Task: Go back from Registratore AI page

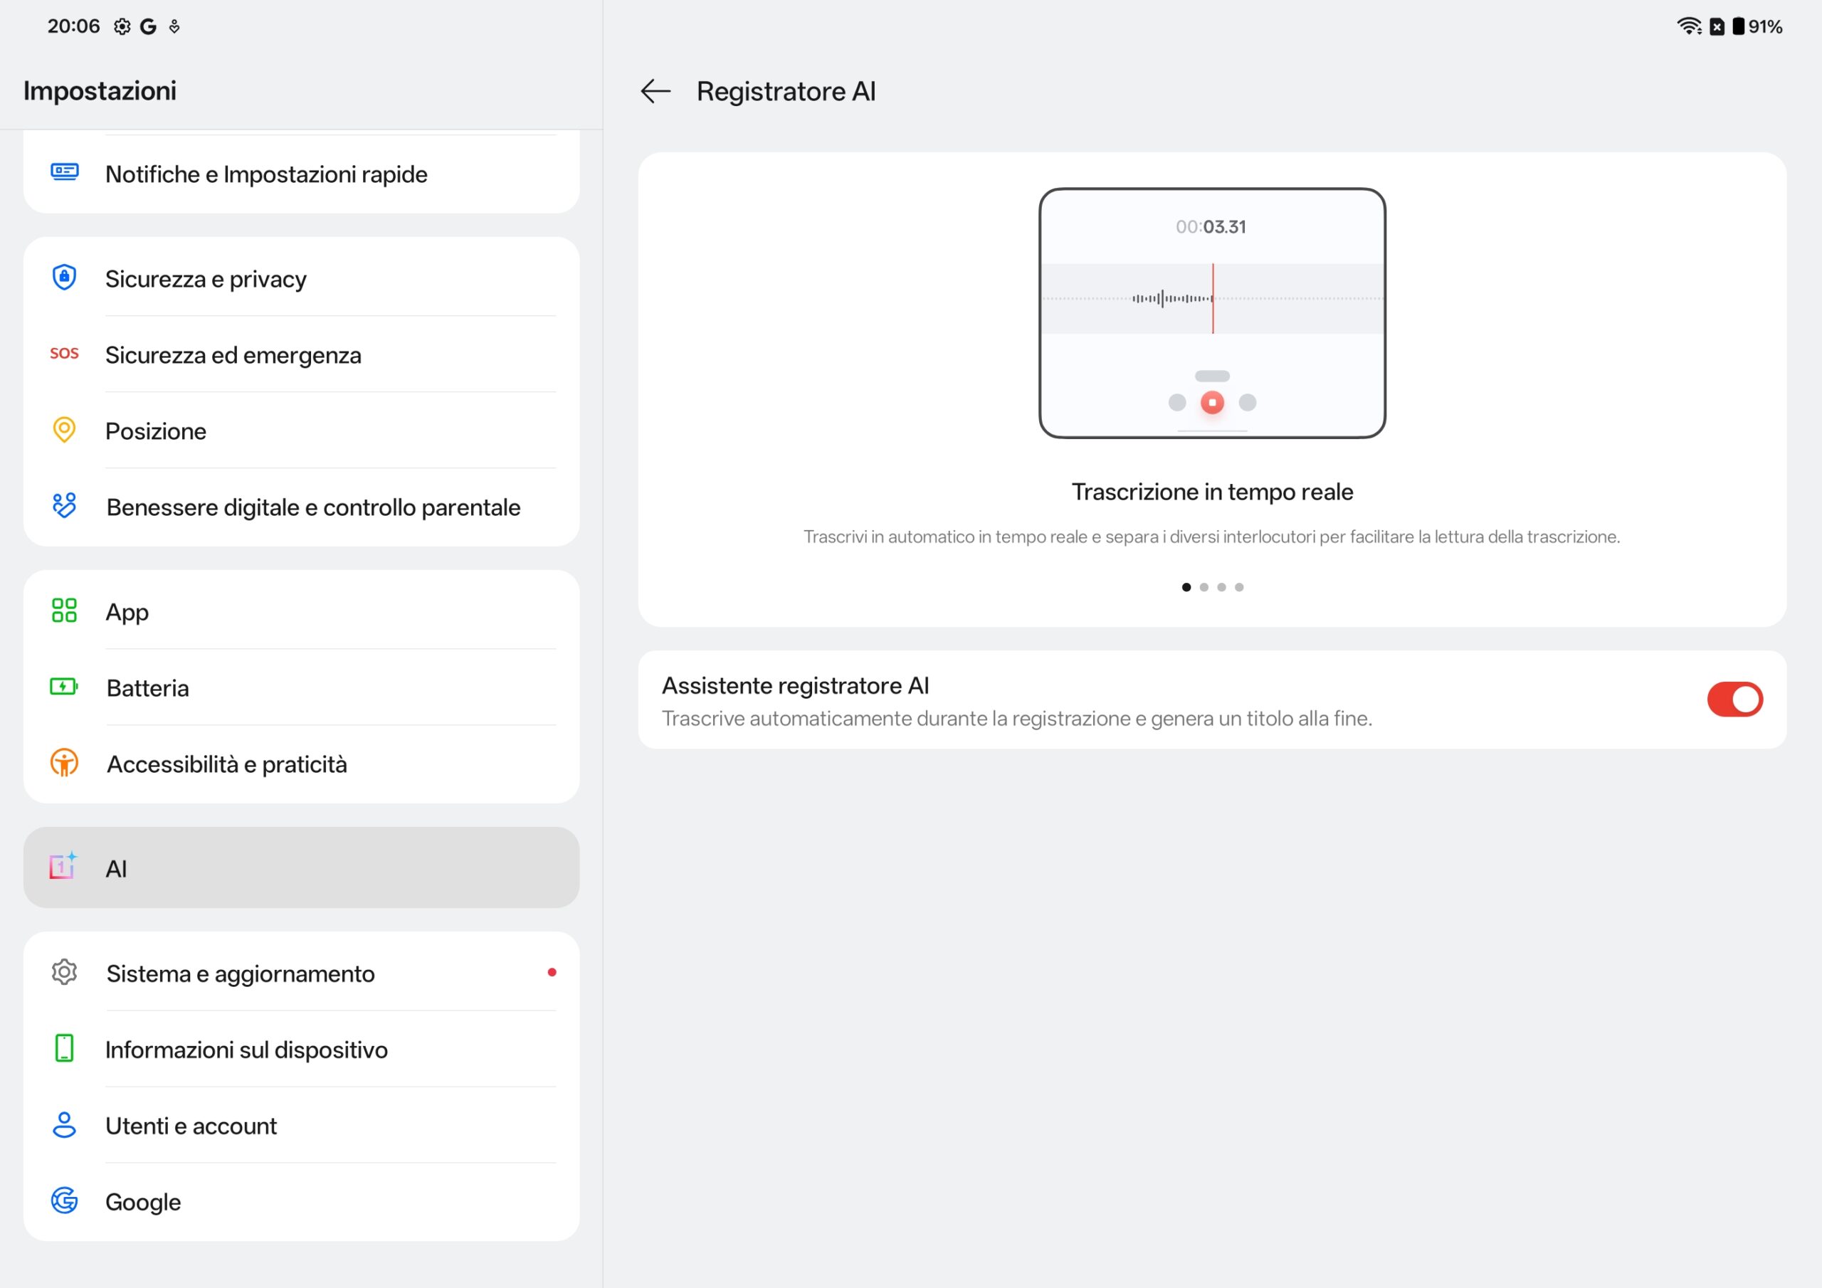Action: pos(655,91)
